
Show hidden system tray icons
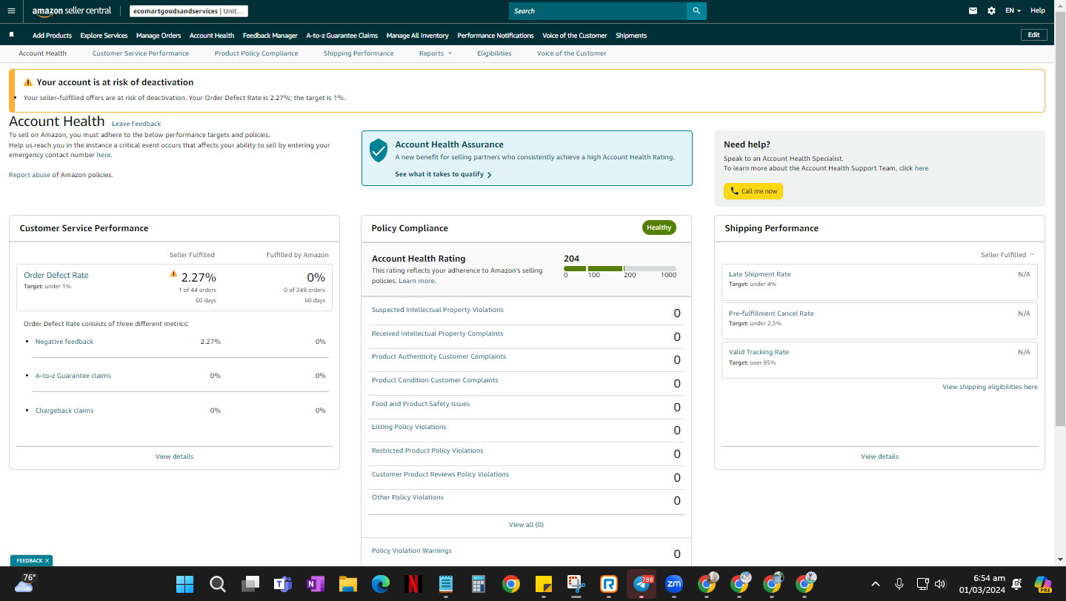[x=875, y=584]
